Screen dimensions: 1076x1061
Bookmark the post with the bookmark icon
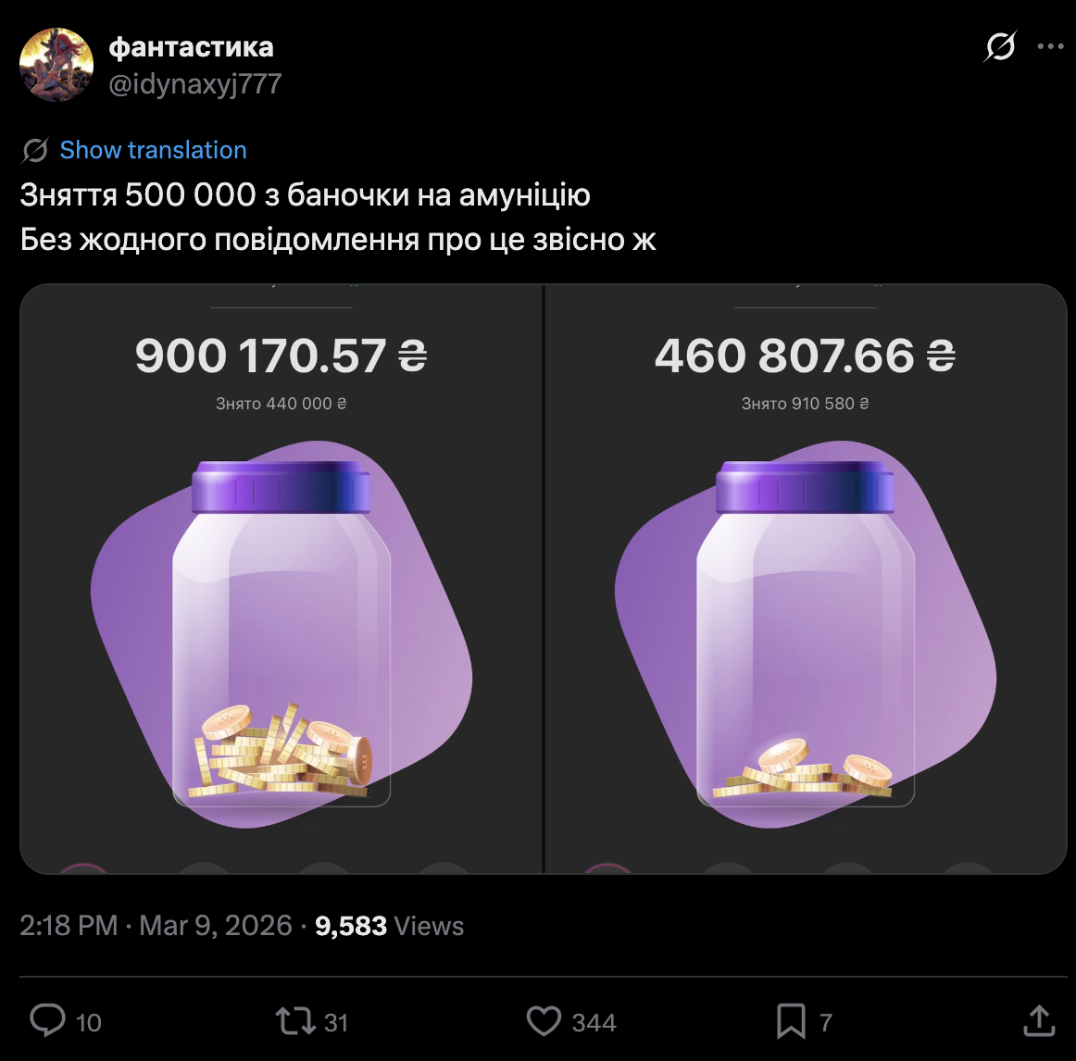pyautogui.click(x=791, y=1021)
